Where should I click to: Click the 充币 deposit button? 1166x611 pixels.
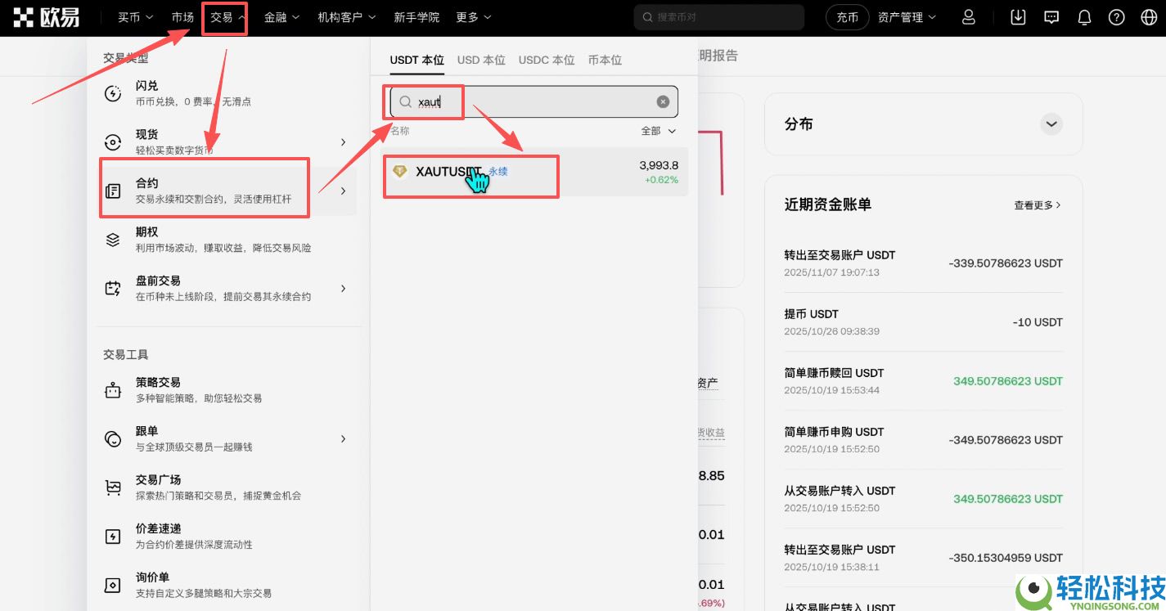tap(847, 16)
